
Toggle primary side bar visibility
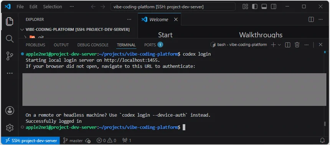tap(255, 7)
